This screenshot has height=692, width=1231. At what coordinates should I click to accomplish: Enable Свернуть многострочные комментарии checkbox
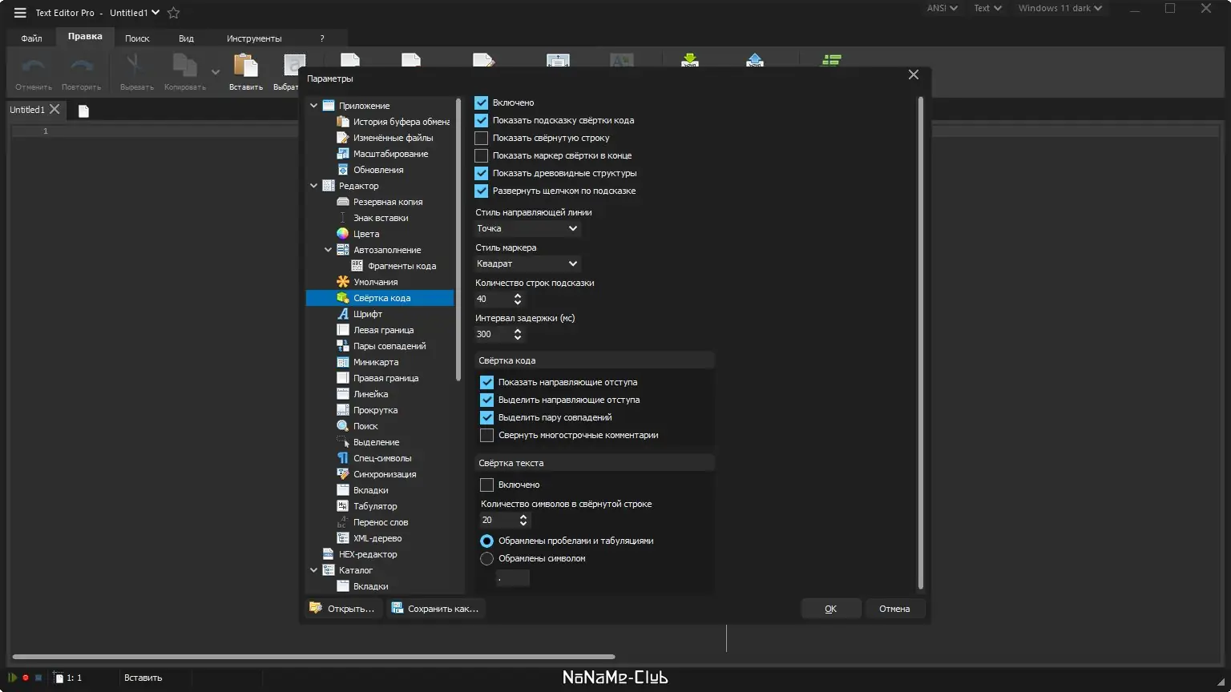(486, 435)
